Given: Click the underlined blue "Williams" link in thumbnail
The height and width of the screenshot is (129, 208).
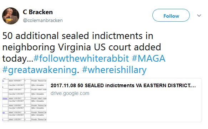Looking at the screenshot, I should [x=5, y=99].
